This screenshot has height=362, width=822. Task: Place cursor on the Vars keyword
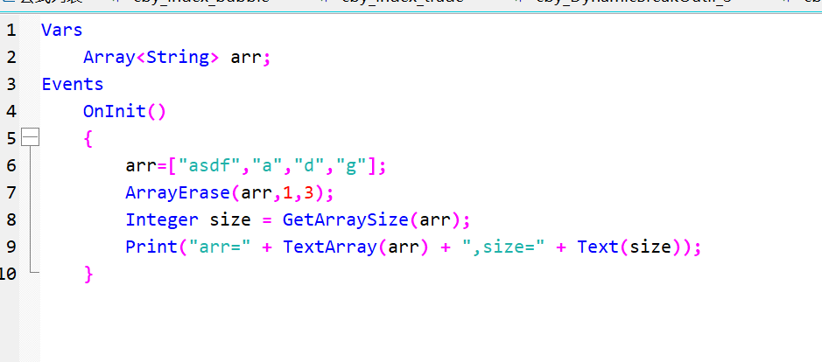point(61,31)
